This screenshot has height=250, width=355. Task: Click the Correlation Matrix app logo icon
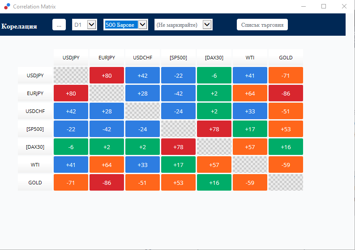(x=7, y=6)
